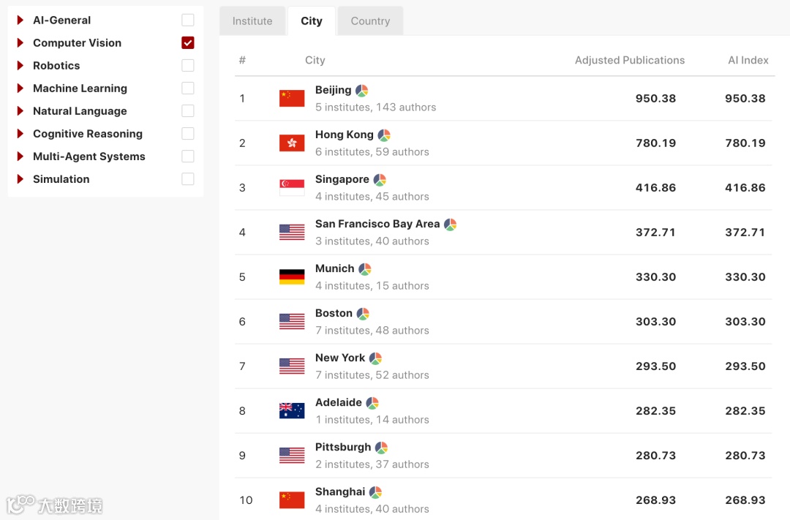The width and height of the screenshot is (790, 520).
Task: Expand the AI-General category arrow
Action: 20,20
